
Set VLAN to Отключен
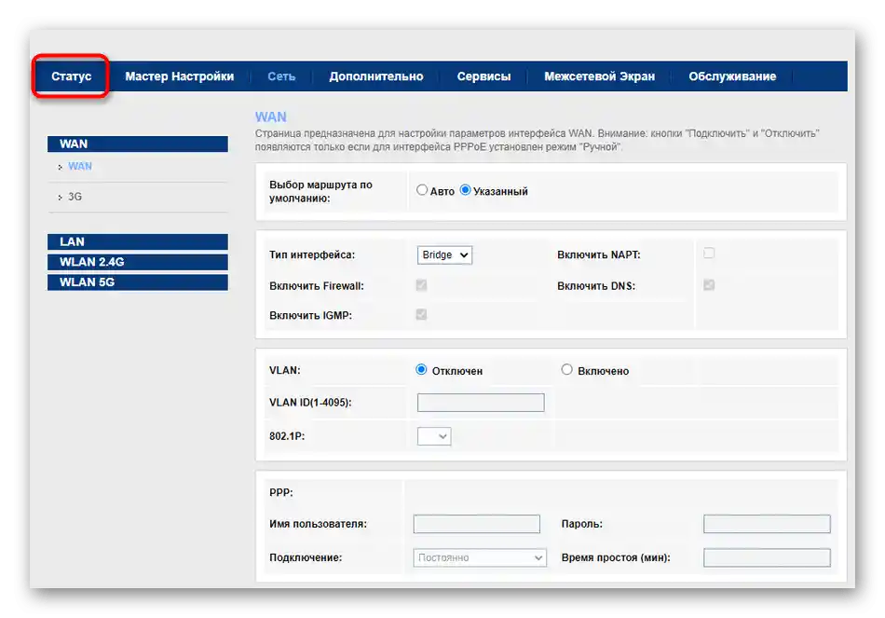421,369
